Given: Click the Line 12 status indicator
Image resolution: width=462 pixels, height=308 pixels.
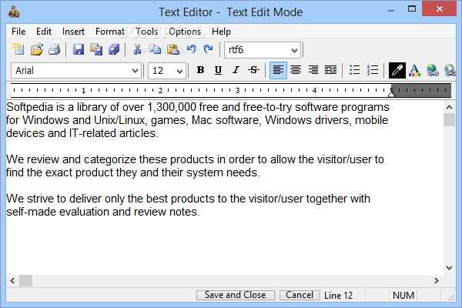Looking at the screenshot, I should tap(338, 296).
